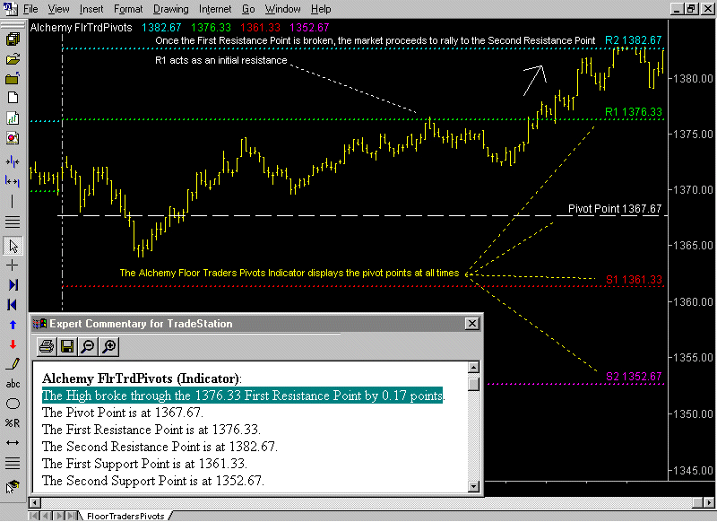Image resolution: width=717 pixels, height=522 pixels.
Task: Jump to the first bar with left-end icon
Action: coord(13,305)
